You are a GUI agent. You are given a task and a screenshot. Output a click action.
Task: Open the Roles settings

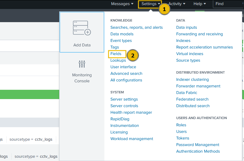coord(181,125)
